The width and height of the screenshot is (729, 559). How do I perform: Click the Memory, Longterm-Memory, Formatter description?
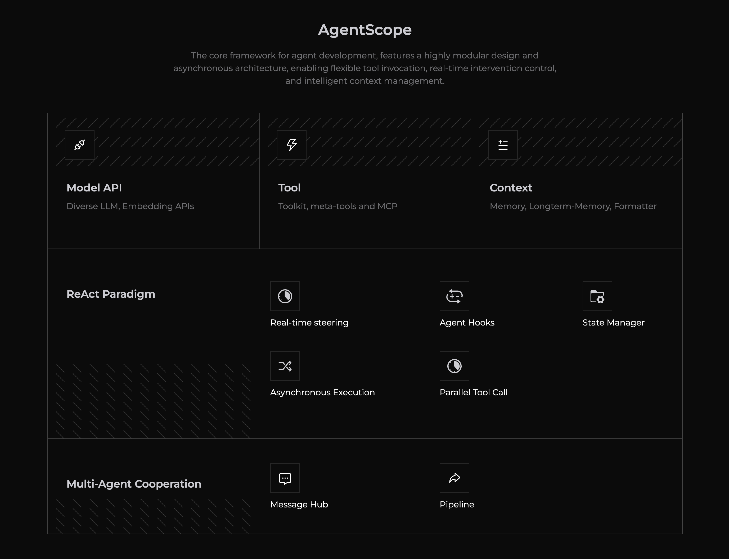[573, 206]
